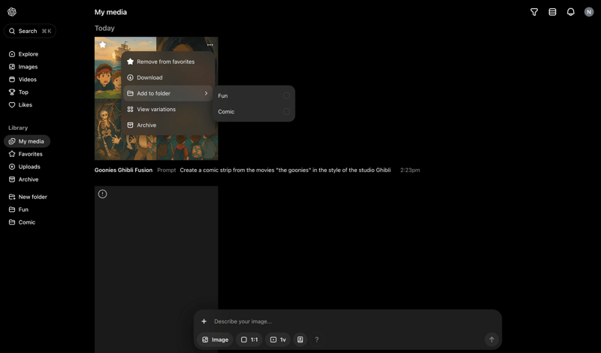This screenshot has height=353, width=601.
Task: Check the Fun folder radio circle
Action: [286, 95]
